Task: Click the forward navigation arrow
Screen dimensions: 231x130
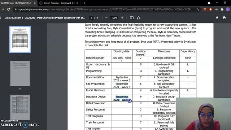Action: (x=3, y=9)
